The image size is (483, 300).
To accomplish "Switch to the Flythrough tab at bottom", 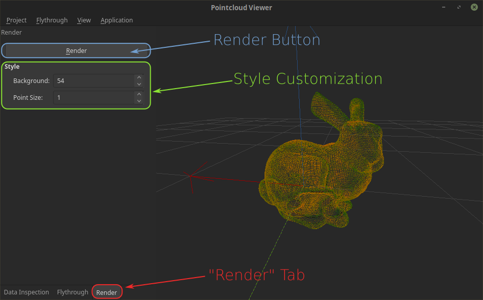I will pyautogui.click(x=73, y=292).
